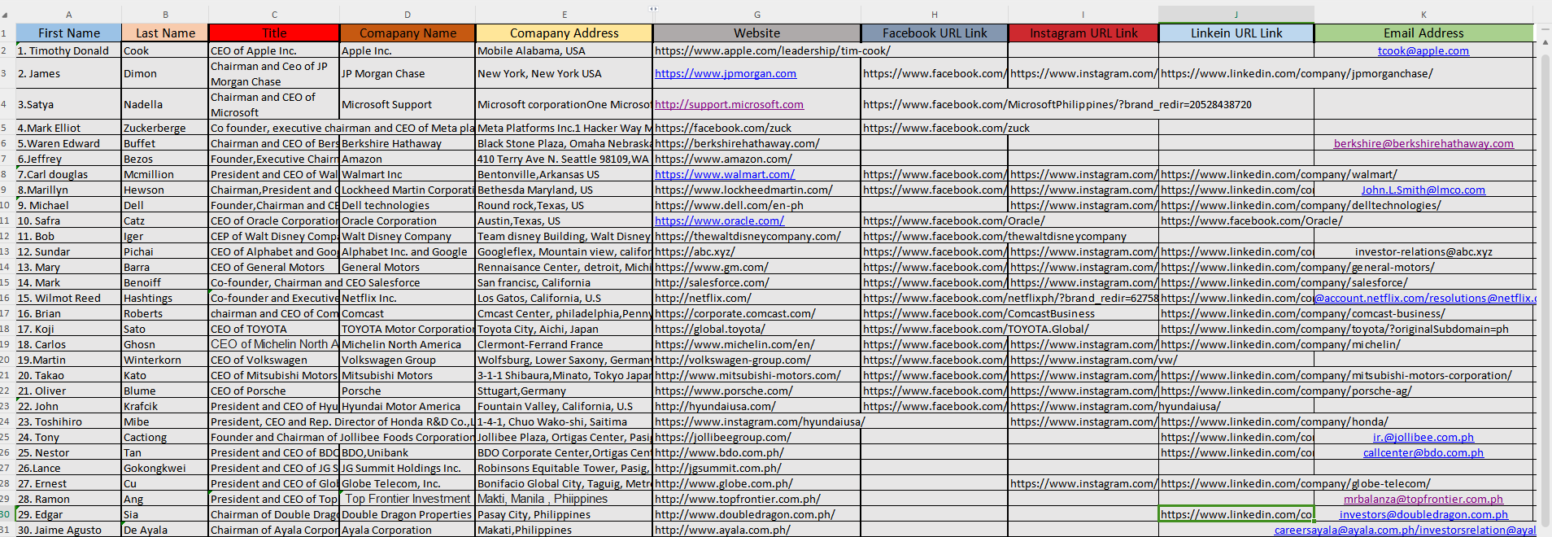
Task: Select the 'https://abc.xyz/' website cell
Action: 756,251
